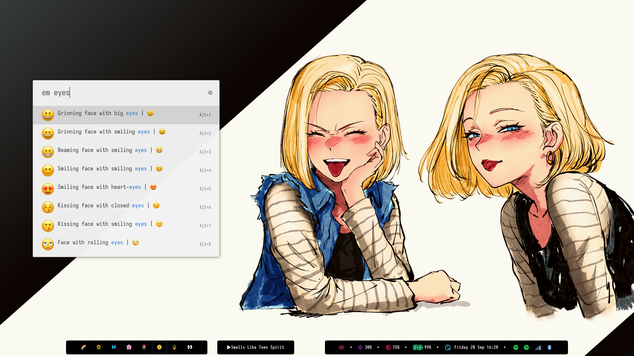This screenshot has height=356, width=634.
Task: Mute volume via the 30% speaker icon
Action: tap(360, 347)
